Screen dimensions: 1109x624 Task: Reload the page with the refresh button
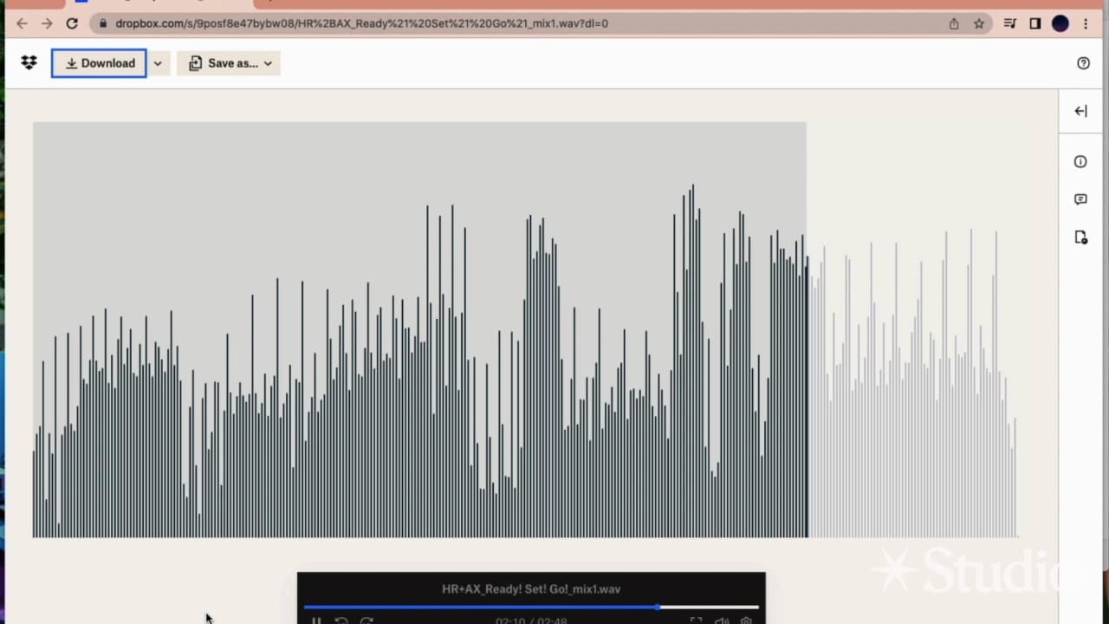click(x=72, y=23)
